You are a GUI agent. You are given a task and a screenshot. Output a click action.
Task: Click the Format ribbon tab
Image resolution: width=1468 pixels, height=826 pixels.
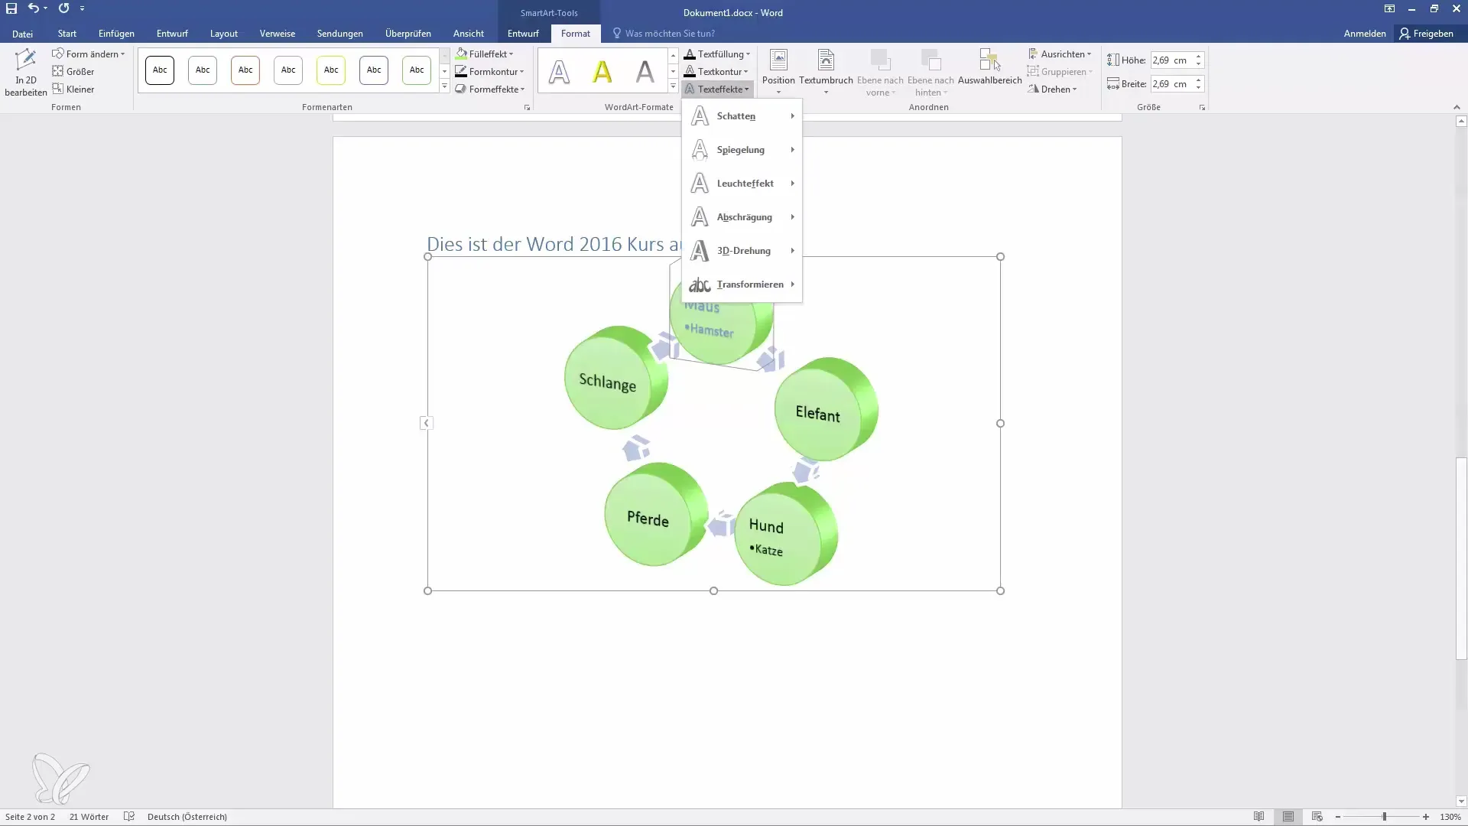click(576, 34)
